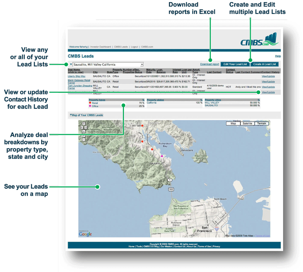
Task: Open the Liberty Ship Way deal
Action: 77,76
